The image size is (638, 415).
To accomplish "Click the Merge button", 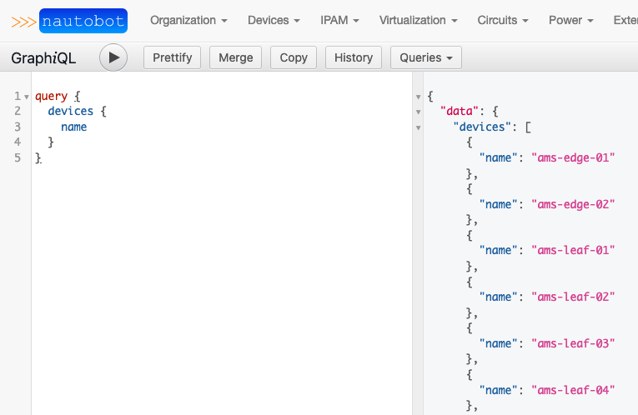I will point(235,57).
